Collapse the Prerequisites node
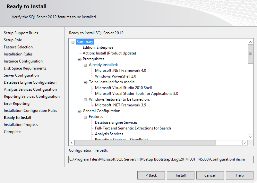The width and height of the screenshot is (257, 183). coord(79,59)
